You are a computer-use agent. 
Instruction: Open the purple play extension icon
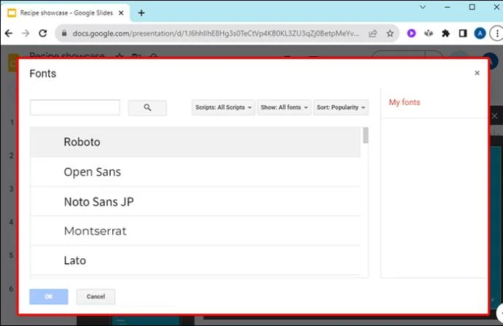tap(411, 33)
